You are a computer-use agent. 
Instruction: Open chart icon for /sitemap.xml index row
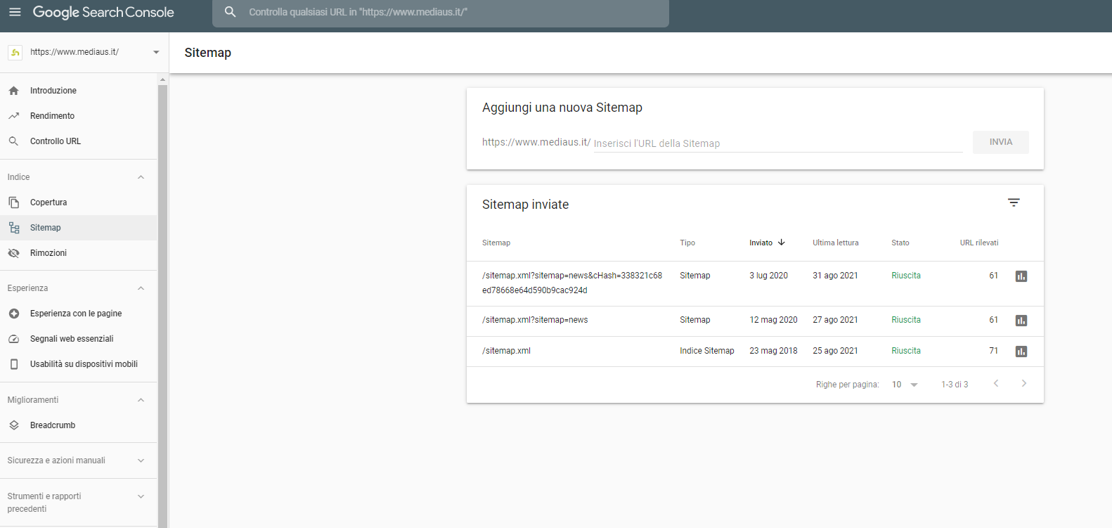coord(1021,352)
